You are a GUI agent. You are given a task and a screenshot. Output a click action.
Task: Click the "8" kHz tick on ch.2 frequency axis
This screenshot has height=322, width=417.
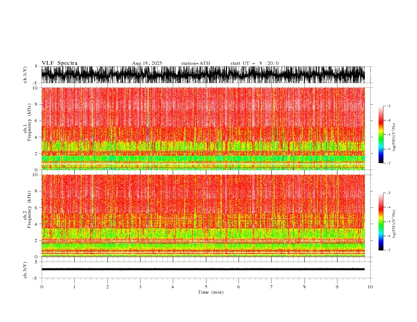click(x=37, y=192)
